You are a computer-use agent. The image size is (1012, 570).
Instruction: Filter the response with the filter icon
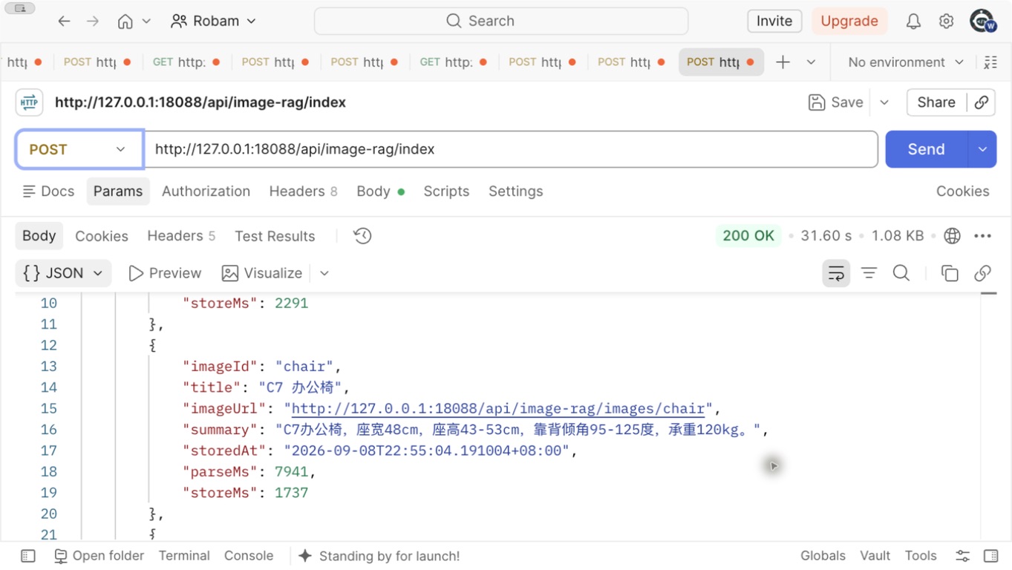click(x=869, y=273)
